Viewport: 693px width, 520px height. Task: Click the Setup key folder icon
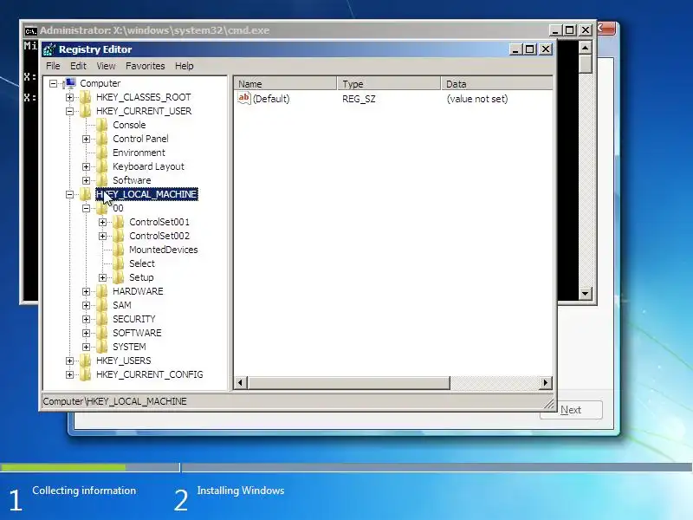(x=119, y=277)
